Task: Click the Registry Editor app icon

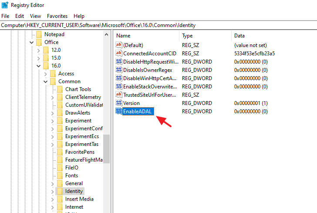Action: click(x=5, y=5)
